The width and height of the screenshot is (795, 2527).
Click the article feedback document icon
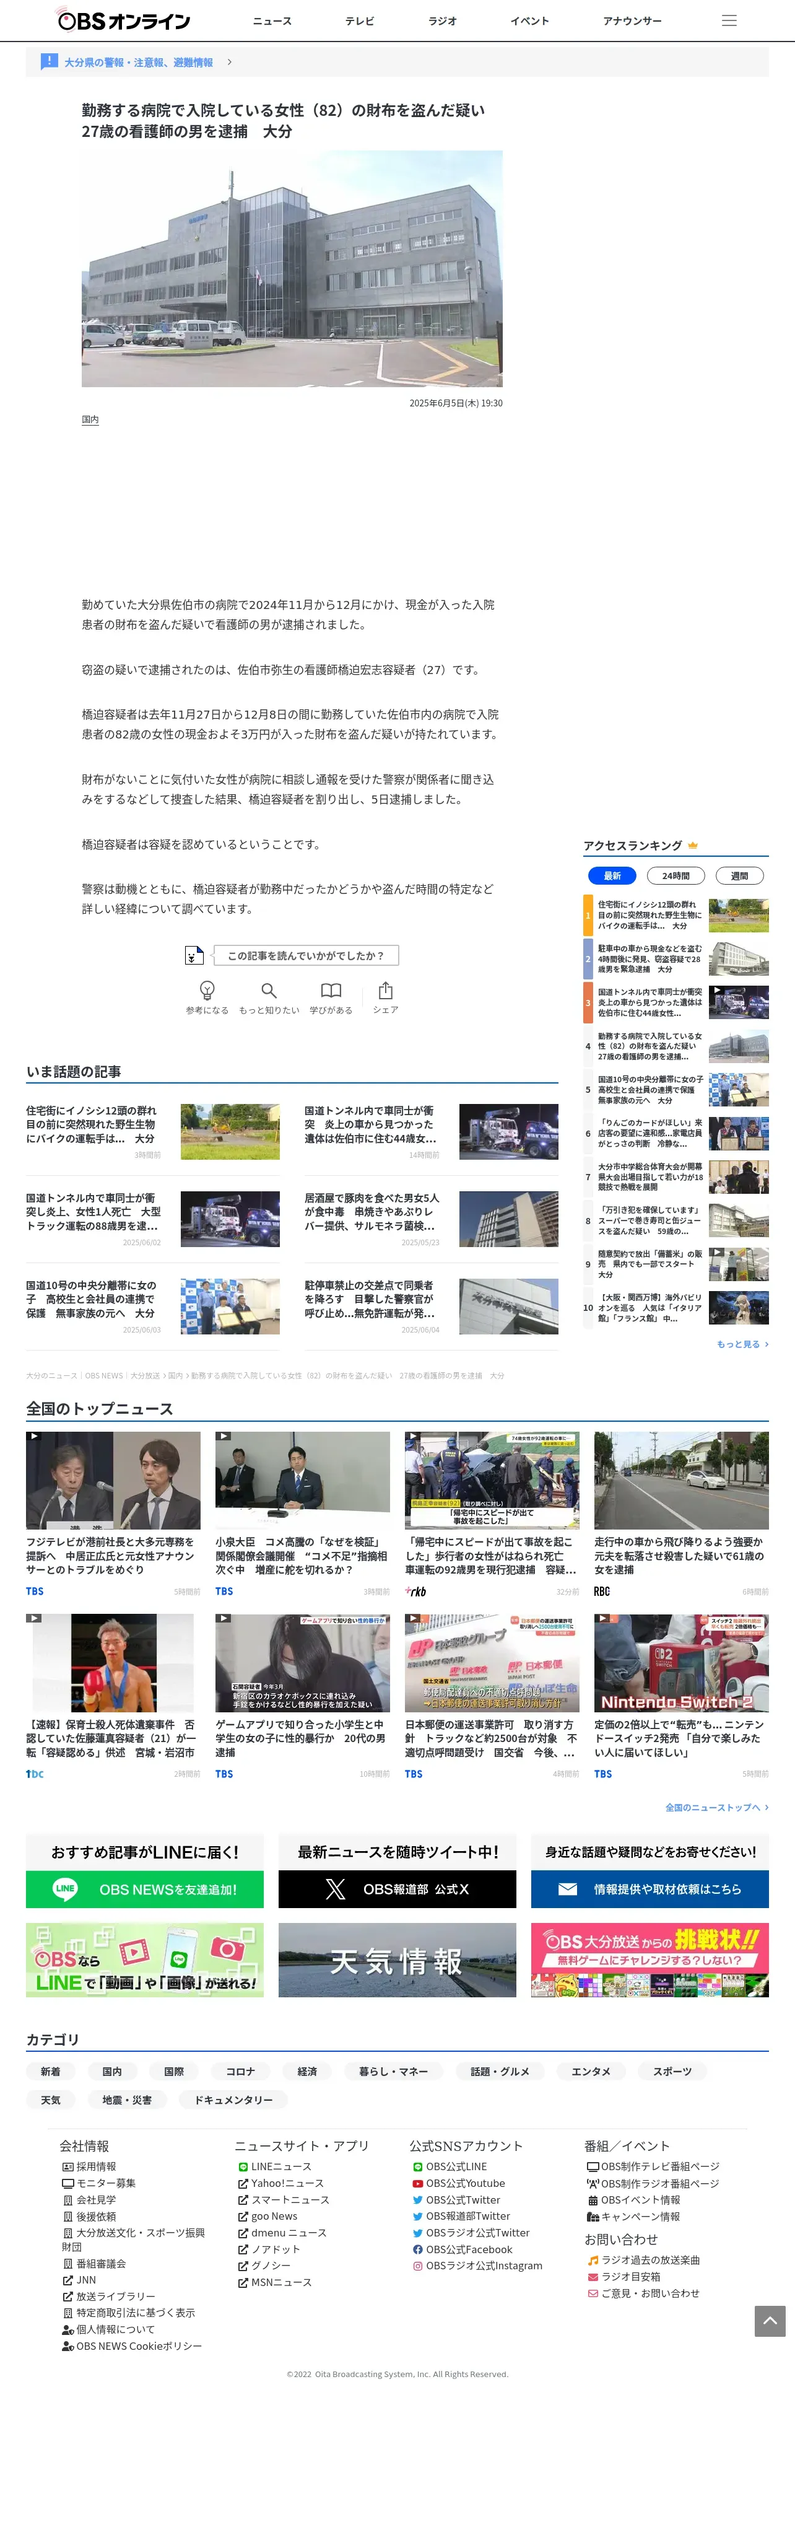pos(194,955)
